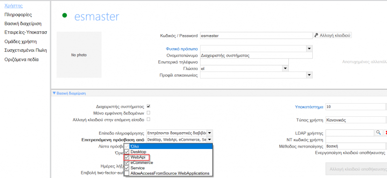The width and height of the screenshot is (387, 178).
Task: Click the LDAP χρήστης field
Action: pos(350,133)
